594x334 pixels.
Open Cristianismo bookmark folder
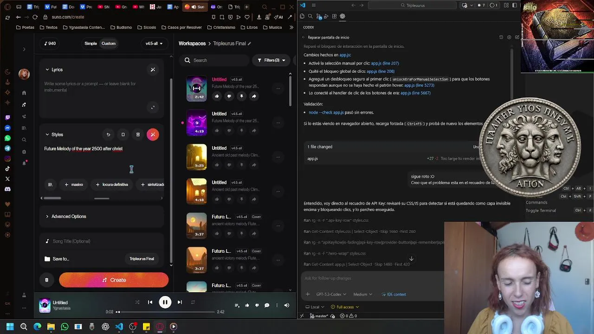(x=221, y=27)
